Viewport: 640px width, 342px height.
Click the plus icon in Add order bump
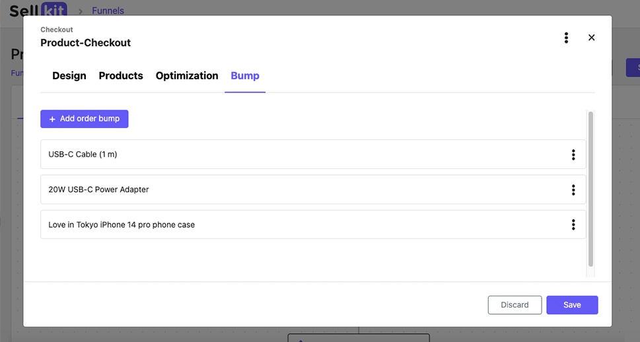pos(52,120)
